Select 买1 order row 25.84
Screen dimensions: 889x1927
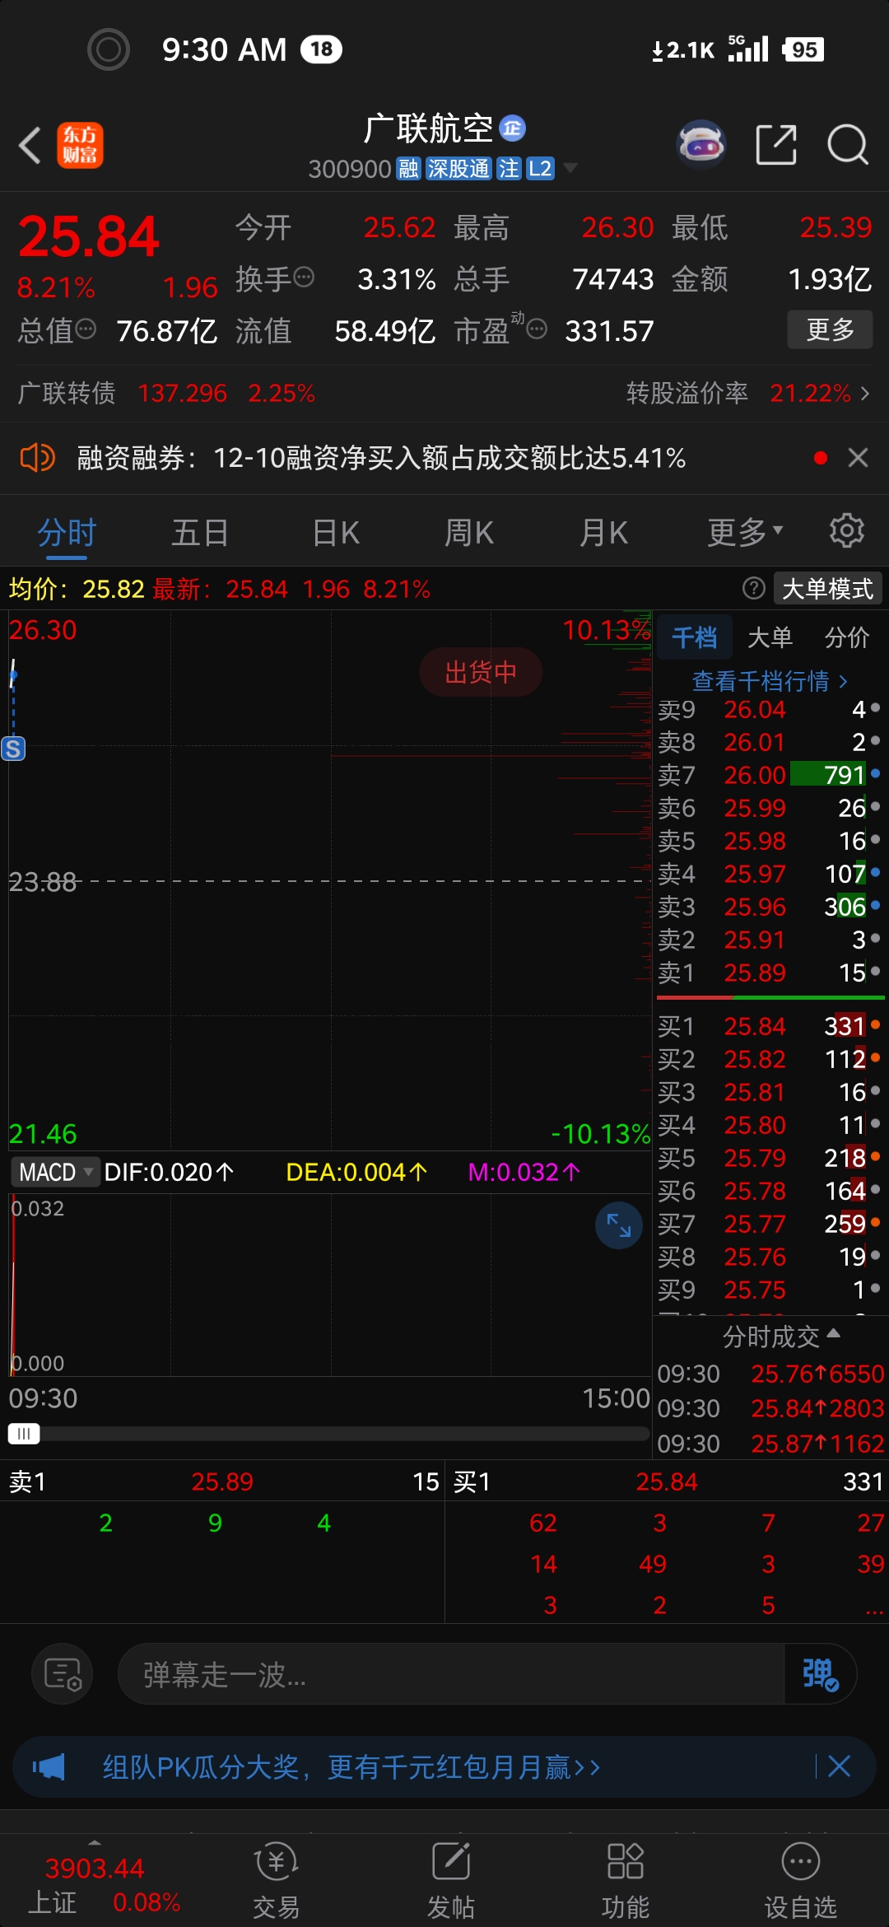click(770, 1026)
